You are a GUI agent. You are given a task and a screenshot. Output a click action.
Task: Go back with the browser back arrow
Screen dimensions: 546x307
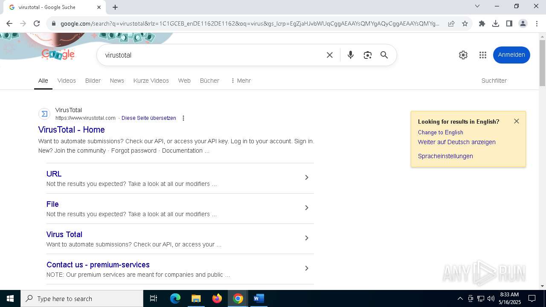click(x=9, y=23)
